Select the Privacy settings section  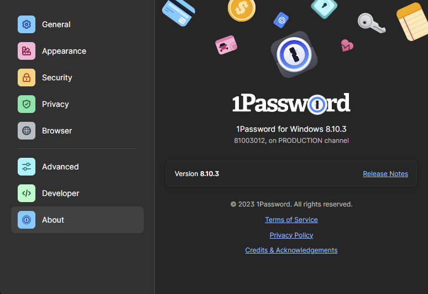(x=55, y=104)
